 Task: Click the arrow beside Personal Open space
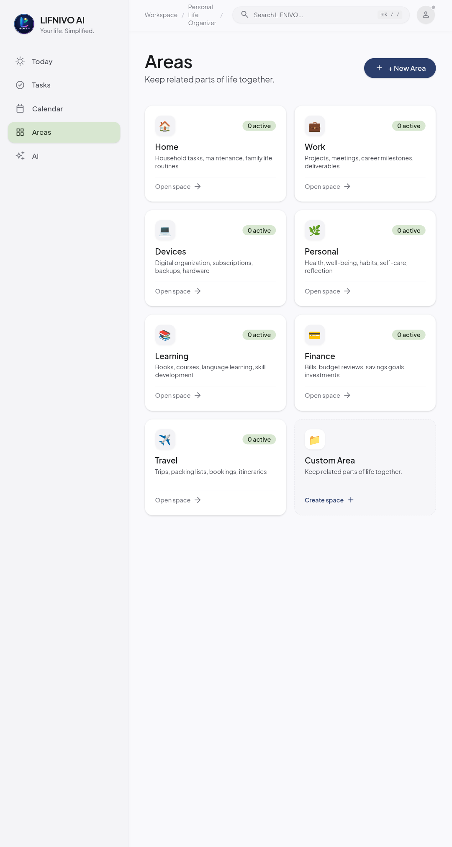[347, 291]
